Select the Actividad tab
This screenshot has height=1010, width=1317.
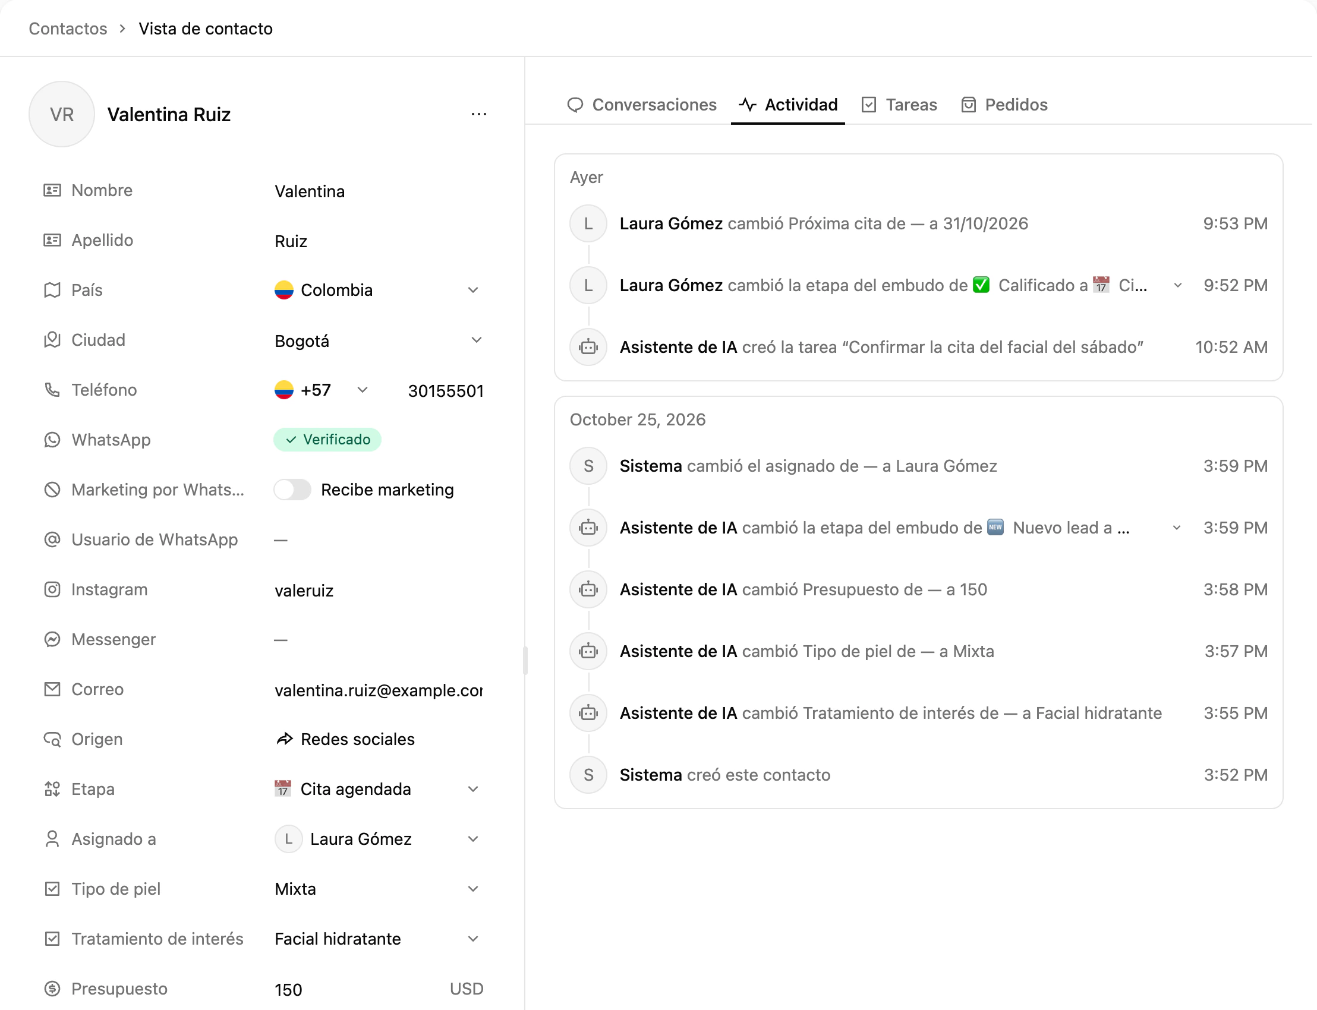coord(789,105)
